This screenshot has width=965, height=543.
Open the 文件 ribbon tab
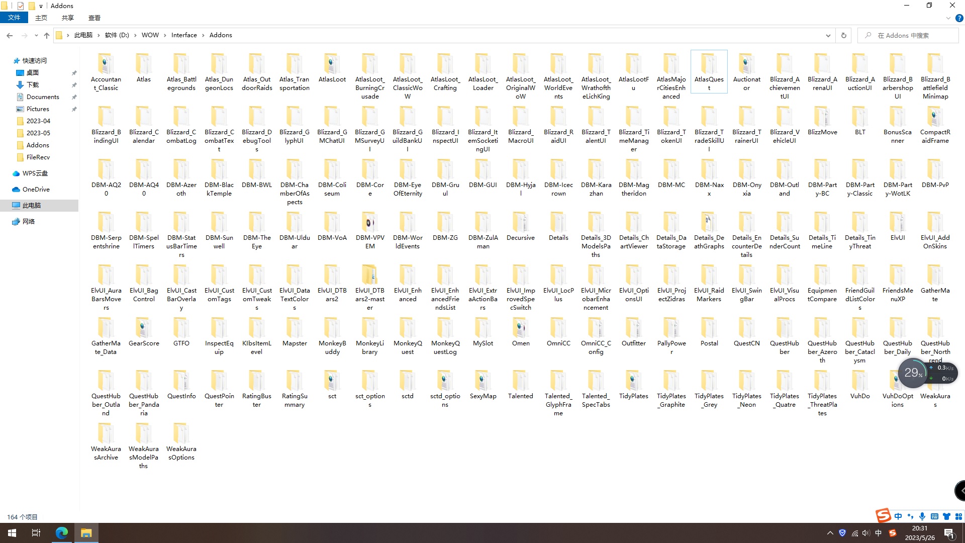pos(14,18)
